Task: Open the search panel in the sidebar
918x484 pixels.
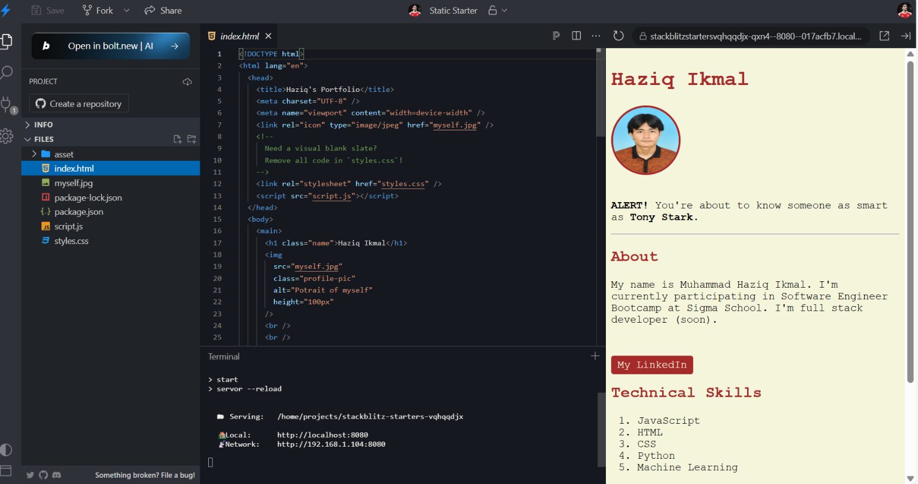Action: pos(6,72)
